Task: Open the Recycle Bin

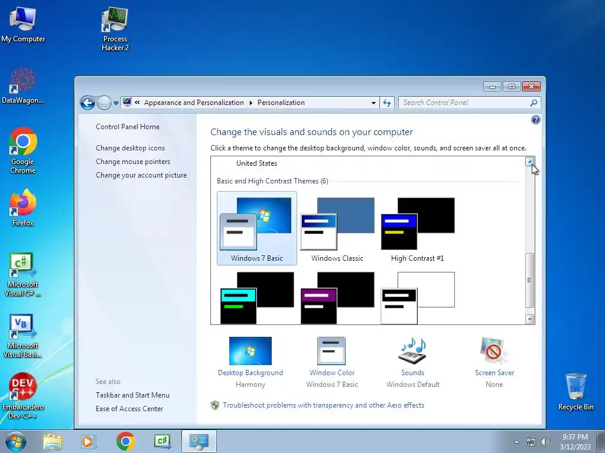Action: click(x=575, y=392)
